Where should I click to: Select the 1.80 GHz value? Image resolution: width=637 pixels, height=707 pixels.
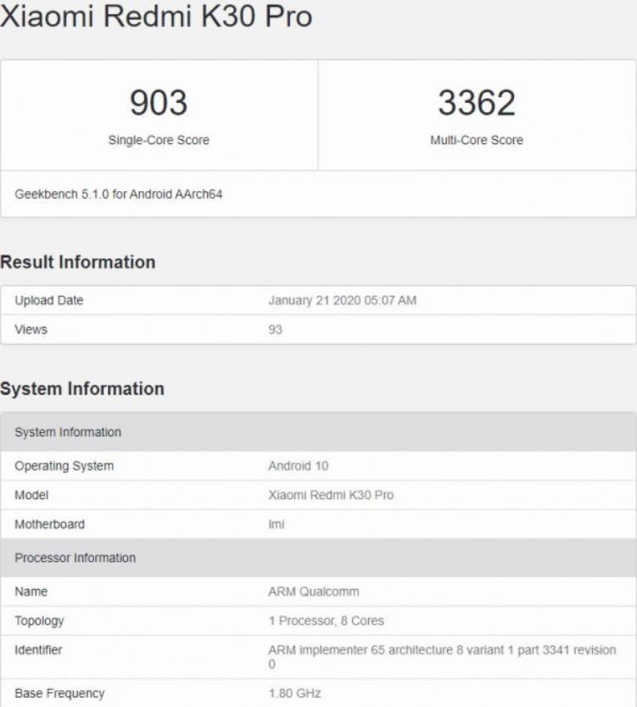click(x=294, y=693)
